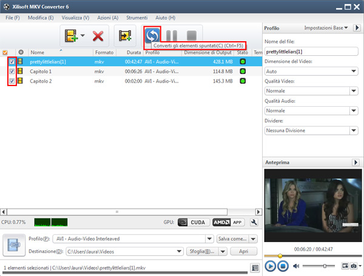The height and width of the screenshot is (276, 364).
Task: Open the Azioni (A) menu
Action: click(108, 18)
